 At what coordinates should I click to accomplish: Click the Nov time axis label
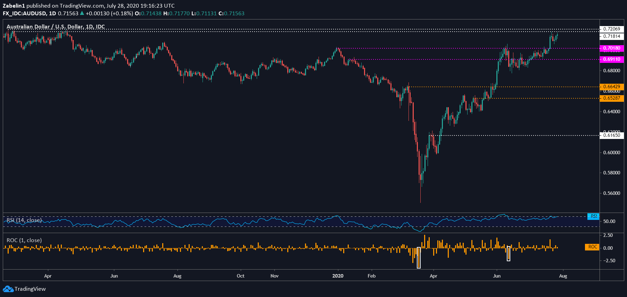pyautogui.click(x=274, y=276)
